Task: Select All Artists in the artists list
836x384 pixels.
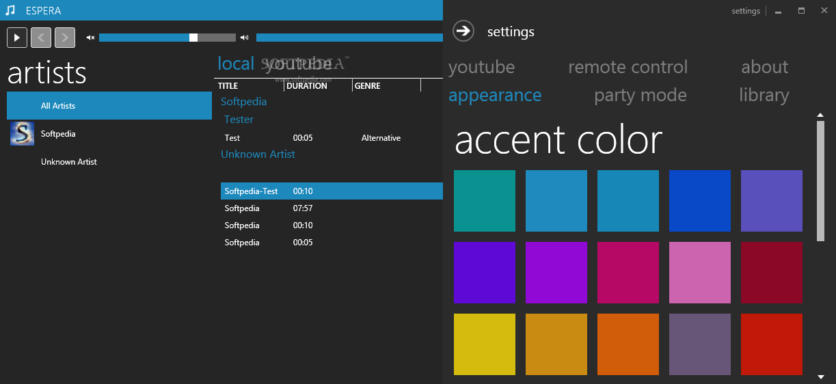Action: [109, 106]
